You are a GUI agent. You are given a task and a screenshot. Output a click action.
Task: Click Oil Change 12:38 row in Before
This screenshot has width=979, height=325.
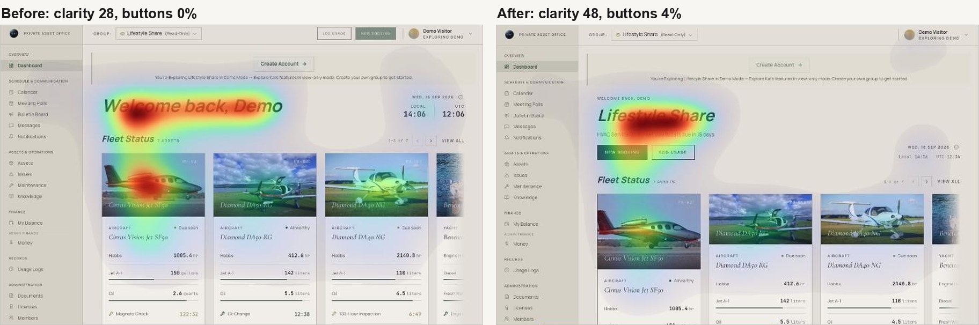(265, 314)
